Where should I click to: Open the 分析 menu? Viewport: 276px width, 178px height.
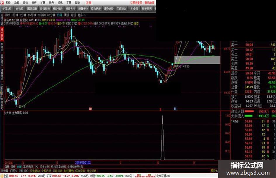[x=34, y=3]
